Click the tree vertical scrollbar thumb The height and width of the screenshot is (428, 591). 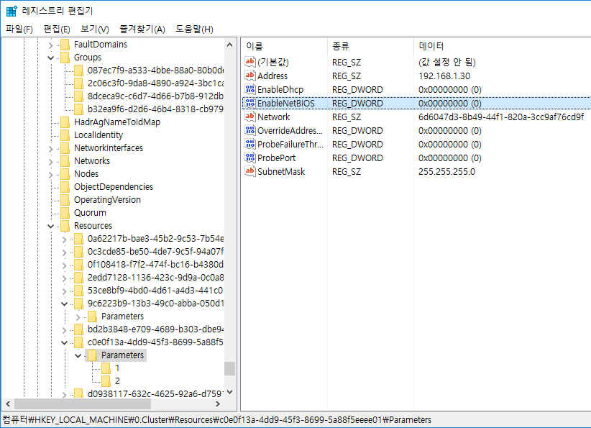229,369
